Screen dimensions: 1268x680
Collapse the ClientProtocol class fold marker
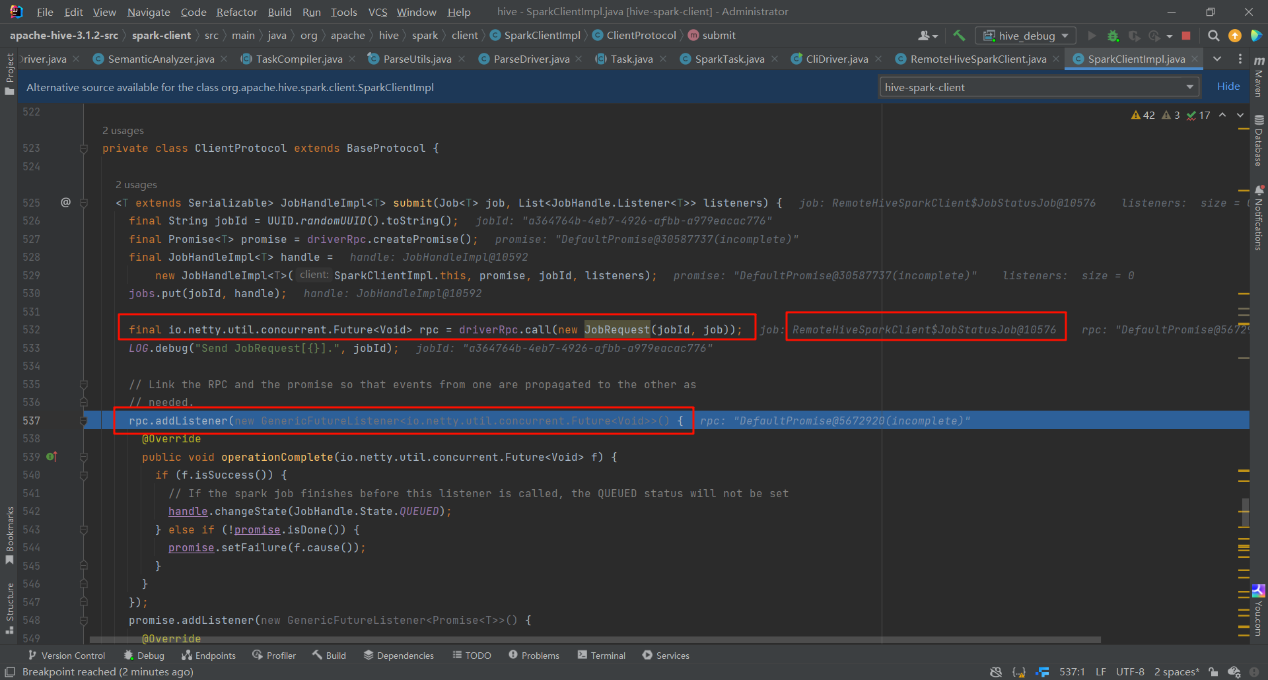point(84,149)
